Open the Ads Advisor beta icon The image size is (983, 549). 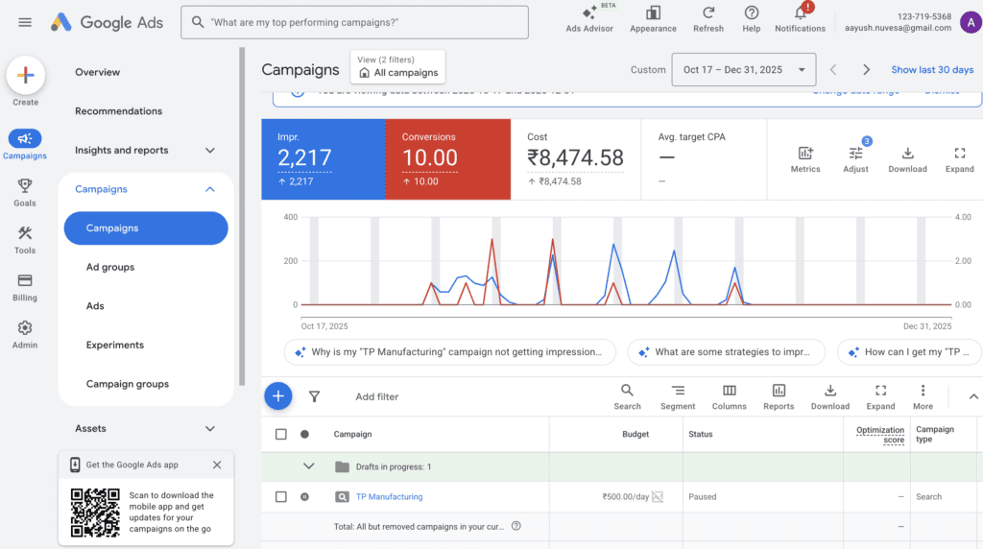(589, 13)
